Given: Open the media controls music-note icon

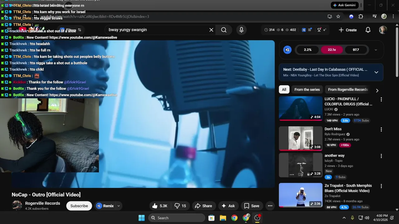Looking at the screenshot, I should pos(375,16).
